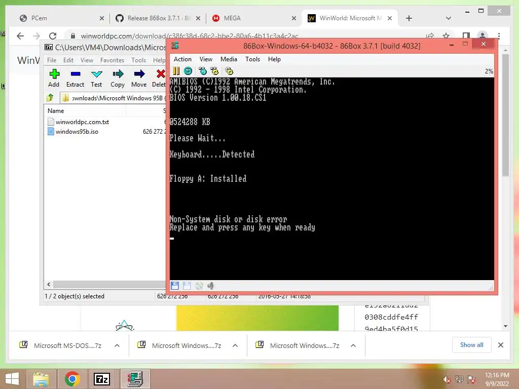Viewport: 519px width, 389px height.
Task: Open the 7-Zip Tools menu
Action: point(138,60)
